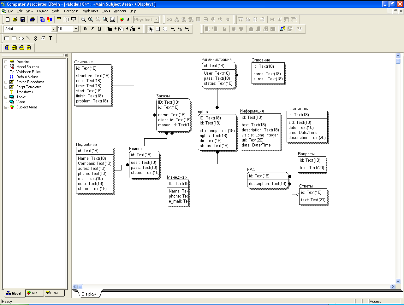Screen dimensions: 404x305
Task: Select the text T drawing tool
Action: [x=50, y=38]
